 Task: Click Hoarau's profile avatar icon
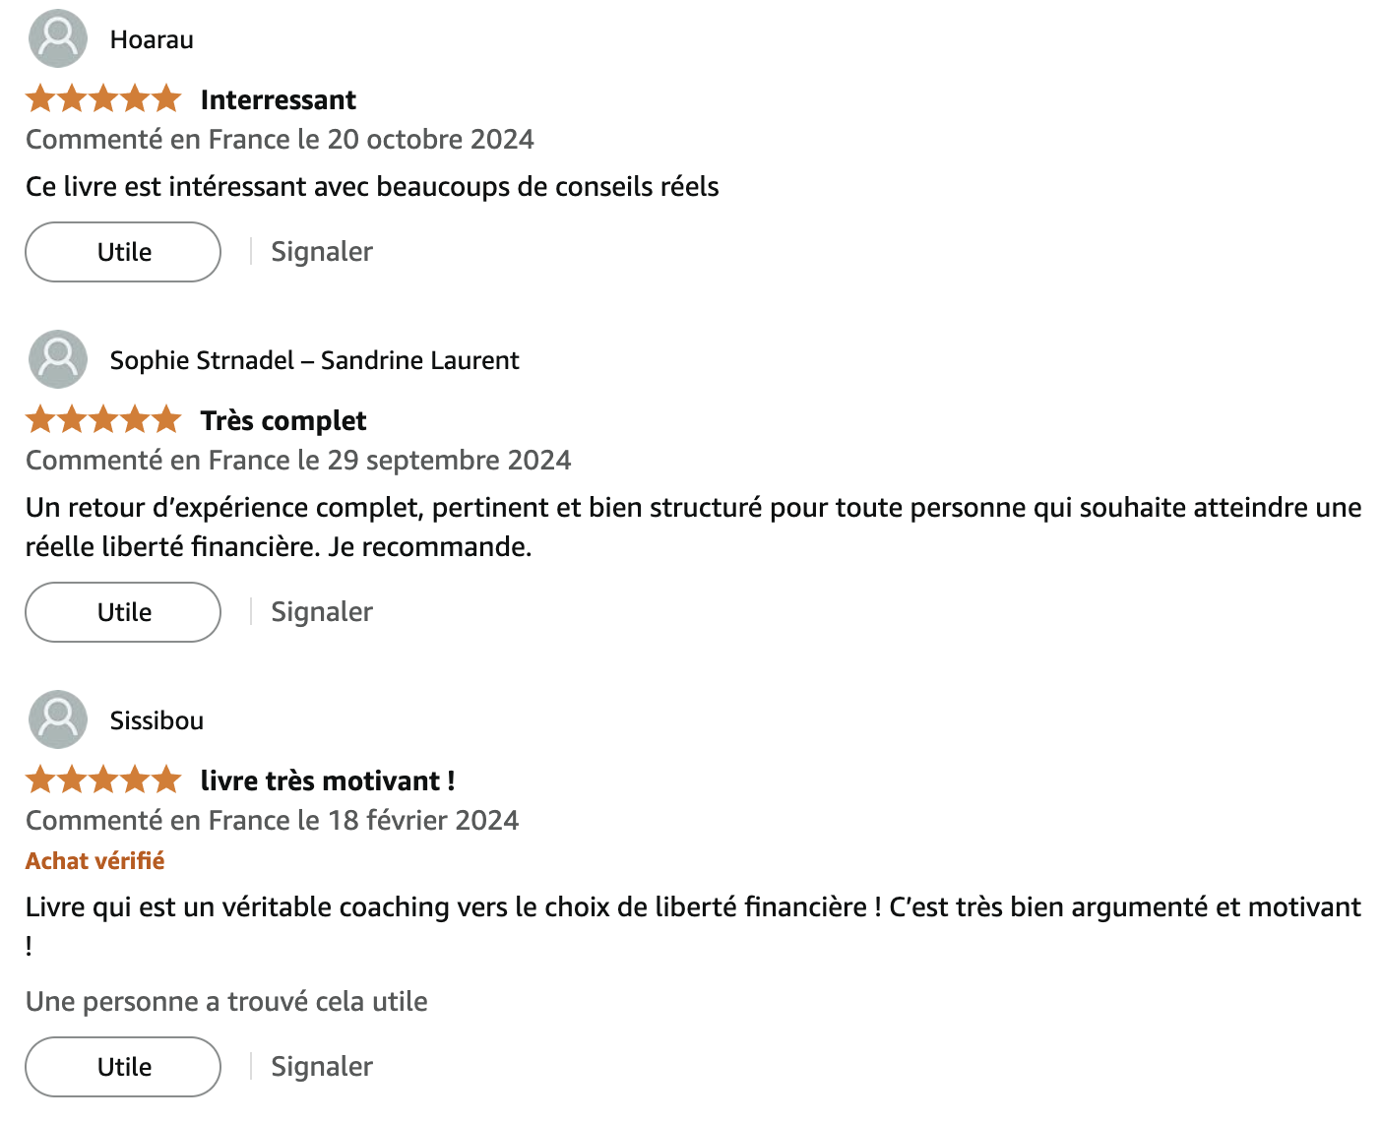coord(58,38)
